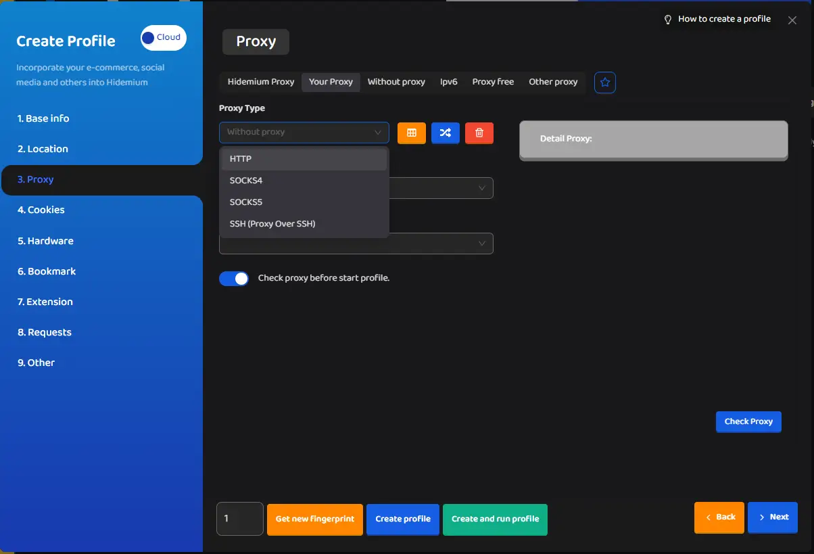Click Get new fingerprint button
Image resolution: width=814 pixels, height=554 pixels.
[x=315, y=519]
